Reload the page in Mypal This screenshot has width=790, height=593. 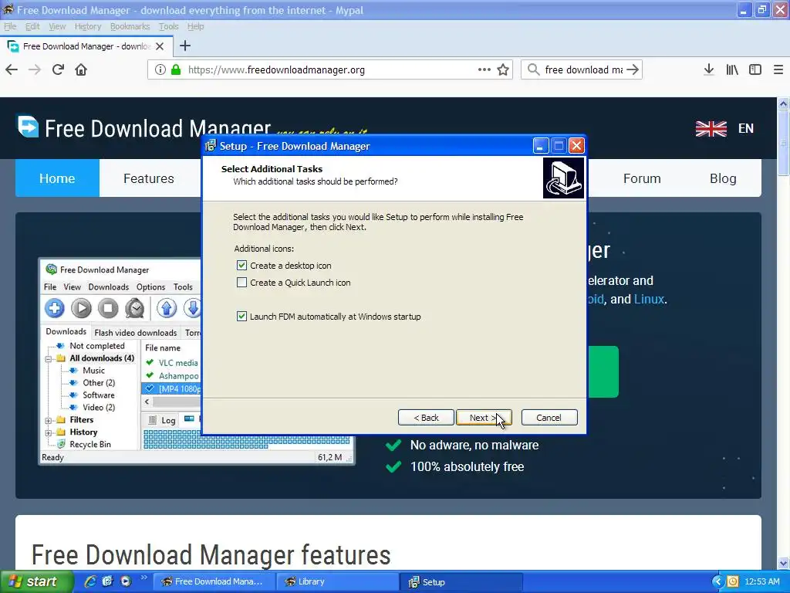pos(58,69)
